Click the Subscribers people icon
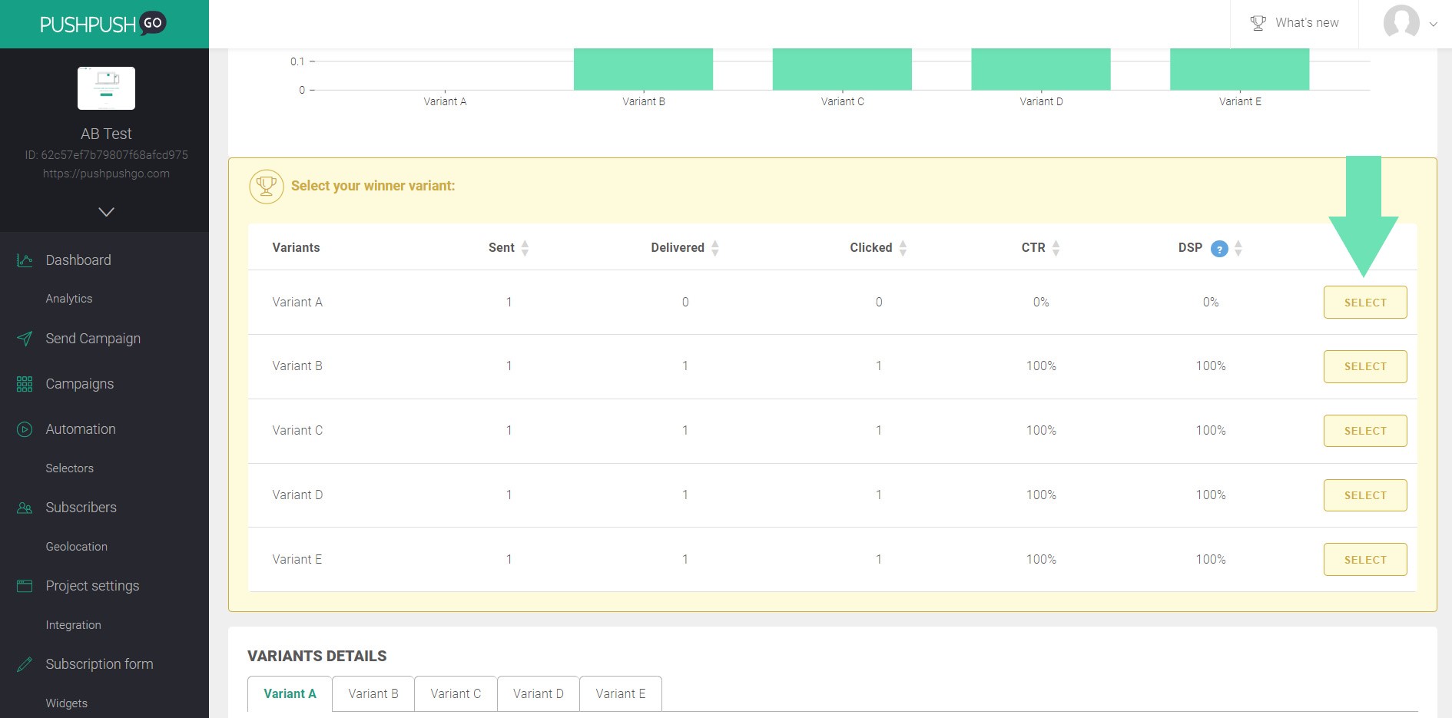1452x718 pixels. (x=25, y=508)
